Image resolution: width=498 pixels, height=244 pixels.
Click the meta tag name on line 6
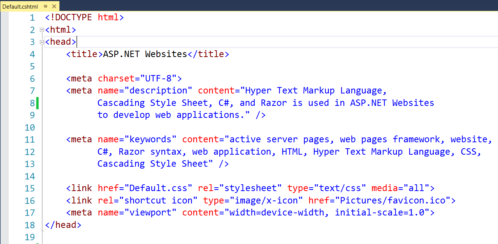pyautogui.click(x=82, y=78)
